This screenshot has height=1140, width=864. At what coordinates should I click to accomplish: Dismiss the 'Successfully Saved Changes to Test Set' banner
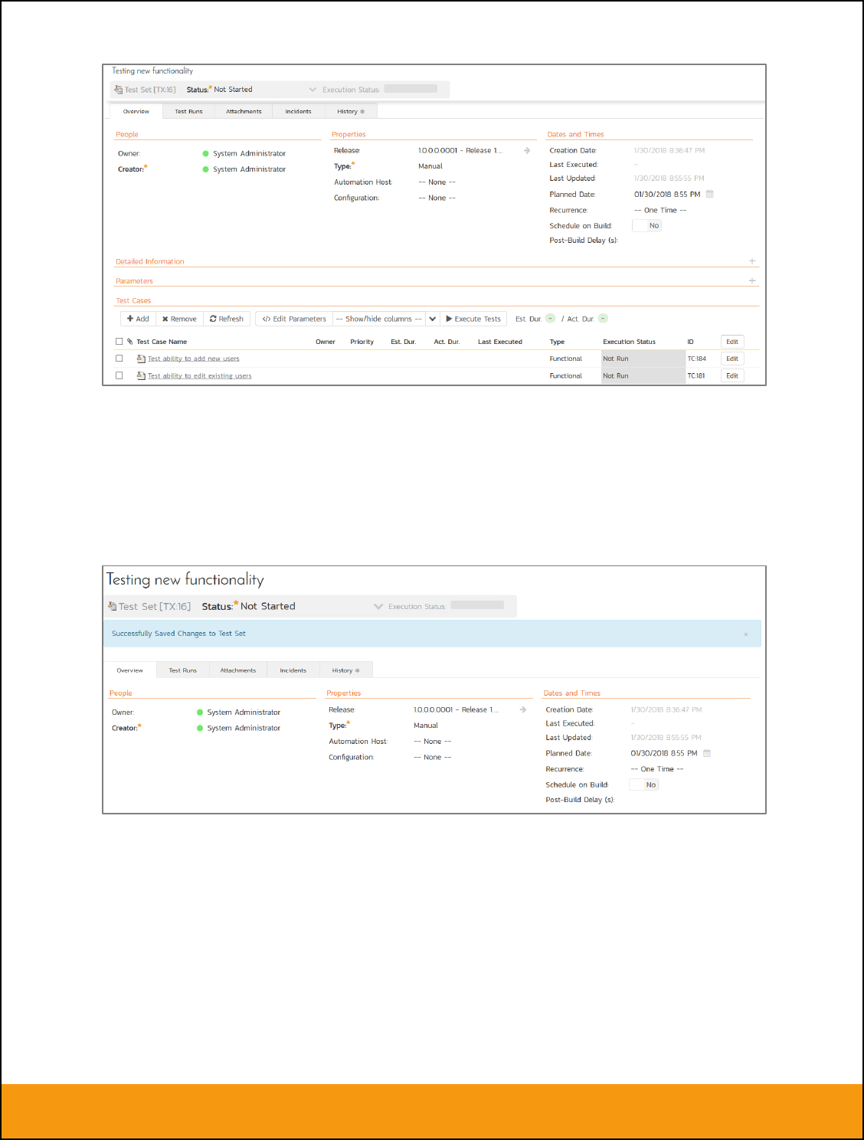click(746, 634)
